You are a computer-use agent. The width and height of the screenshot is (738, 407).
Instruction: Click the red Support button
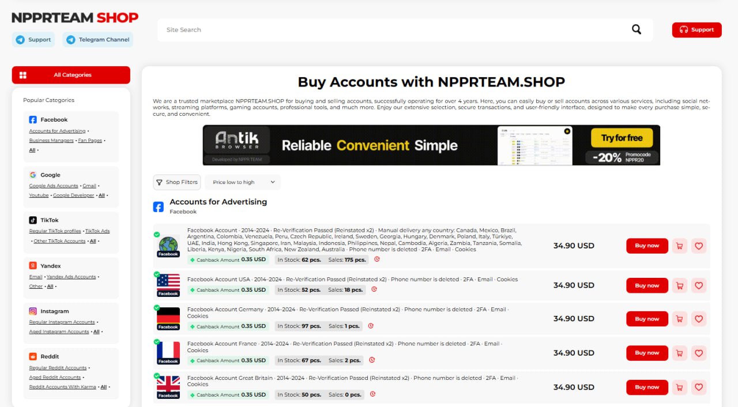[696, 30]
